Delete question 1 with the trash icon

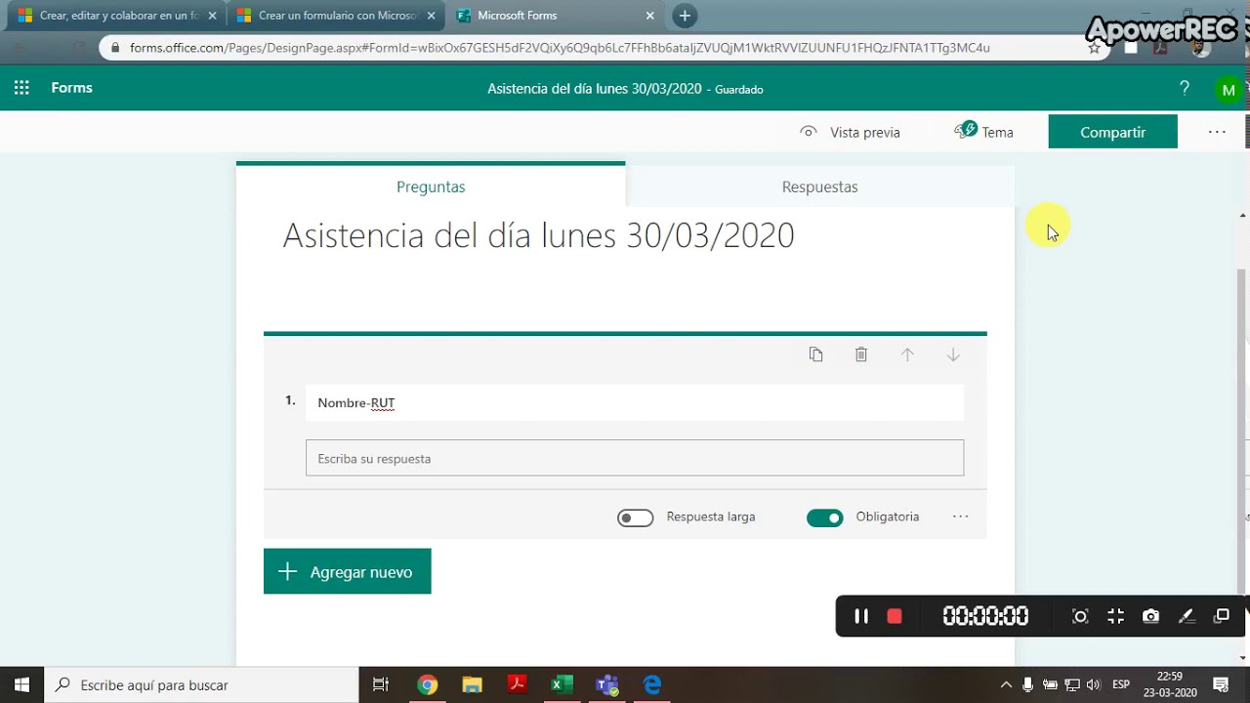[x=861, y=354]
